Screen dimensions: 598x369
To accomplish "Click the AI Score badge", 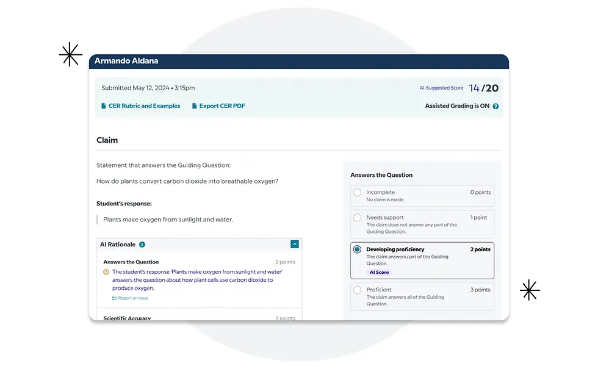I will (x=379, y=273).
